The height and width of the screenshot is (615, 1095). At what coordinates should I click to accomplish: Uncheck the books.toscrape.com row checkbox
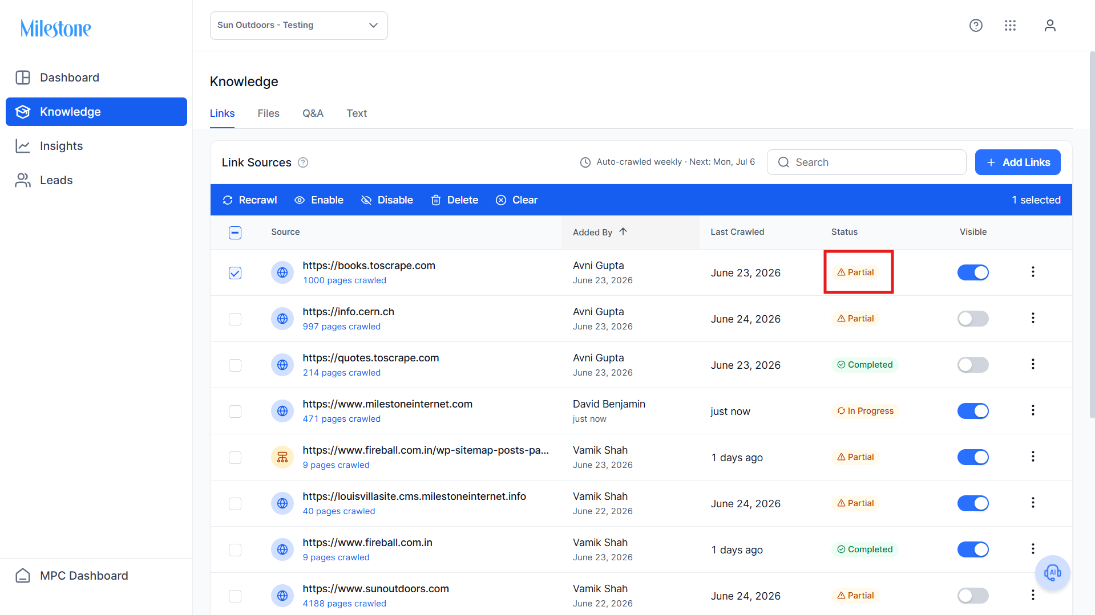click(235, 273)
